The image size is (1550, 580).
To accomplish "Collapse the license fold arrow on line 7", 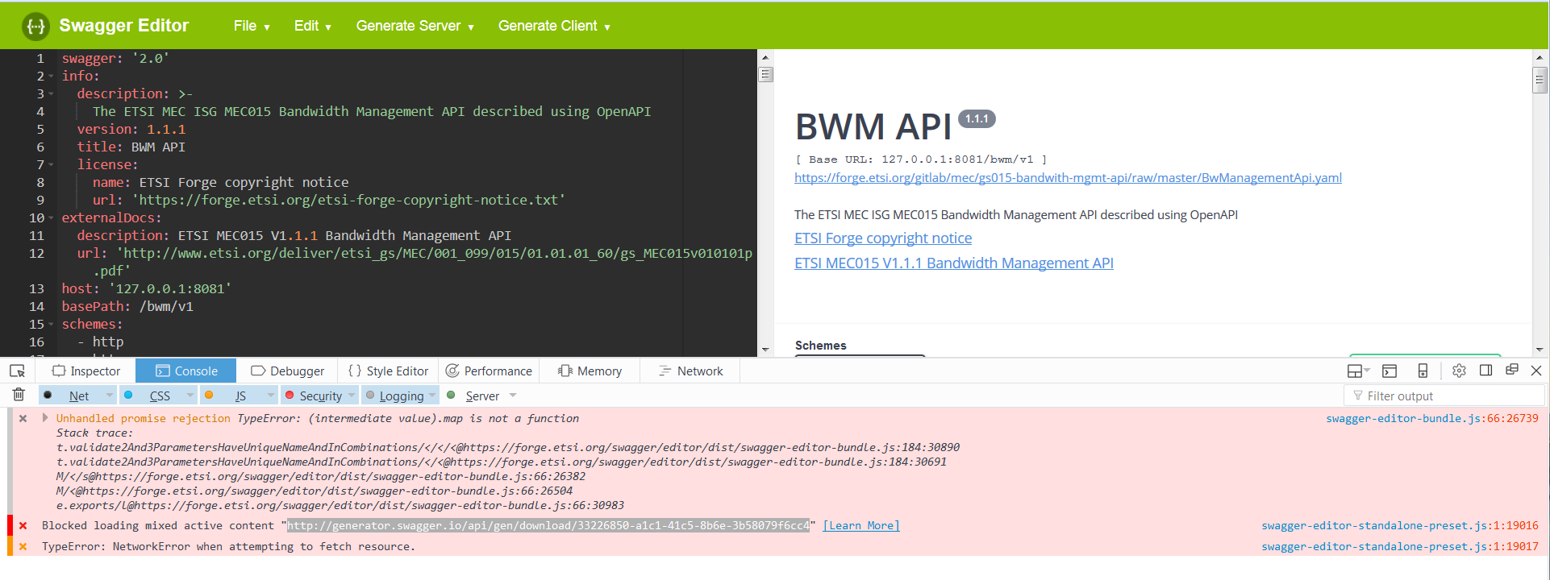I will click(x=51, y=165).
